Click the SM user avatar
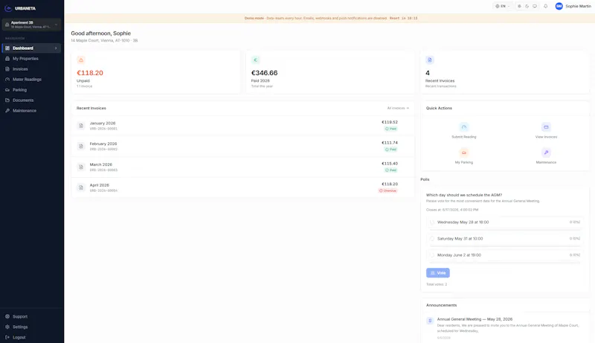The height and width of the screenshot is (343, 595). click(x=559, y=6)
